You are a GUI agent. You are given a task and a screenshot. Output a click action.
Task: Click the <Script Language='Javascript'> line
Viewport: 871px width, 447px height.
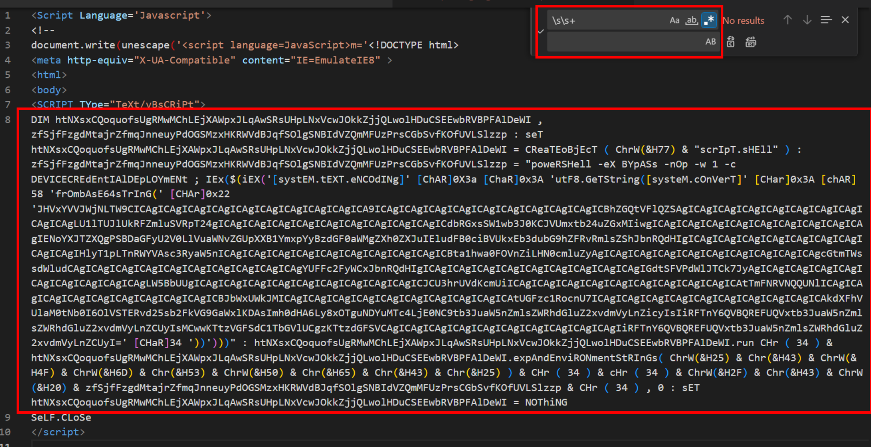(x=121, y=15)
